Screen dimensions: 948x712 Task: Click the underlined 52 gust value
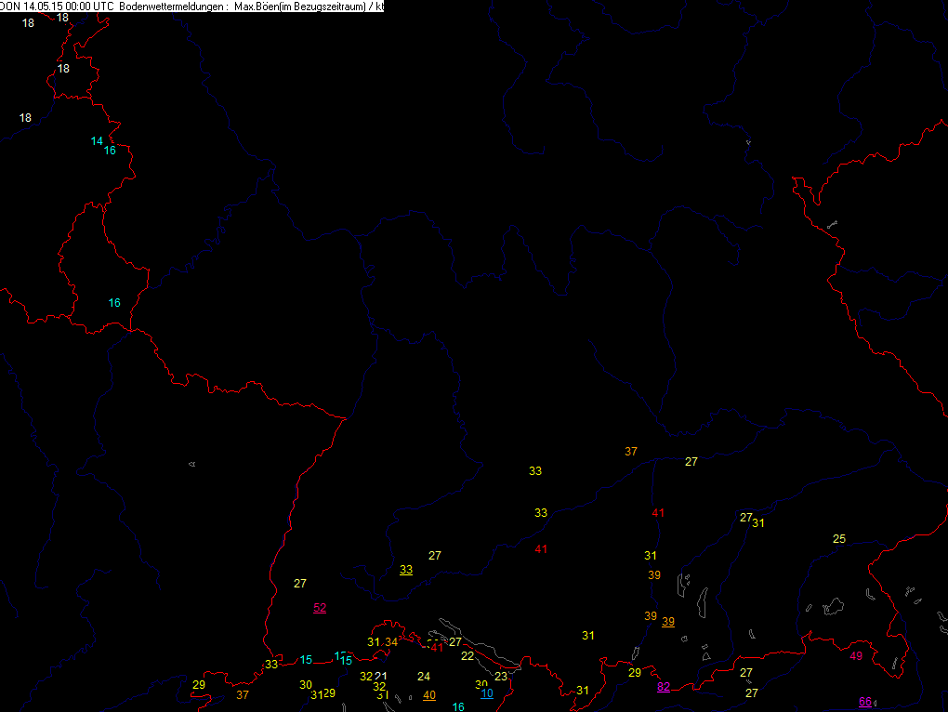[320, 608]
